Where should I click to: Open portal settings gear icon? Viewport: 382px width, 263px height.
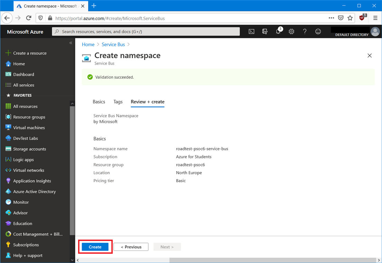pos(291,31)
